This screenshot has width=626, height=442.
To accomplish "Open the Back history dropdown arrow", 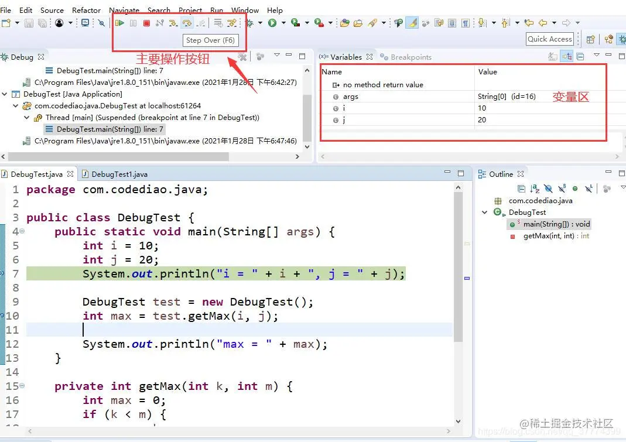I will (554, 23).
